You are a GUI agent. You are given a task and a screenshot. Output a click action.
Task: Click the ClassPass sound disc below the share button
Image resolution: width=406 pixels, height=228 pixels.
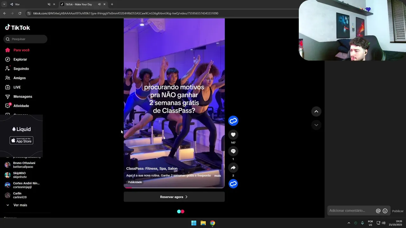tap(233, 184)
